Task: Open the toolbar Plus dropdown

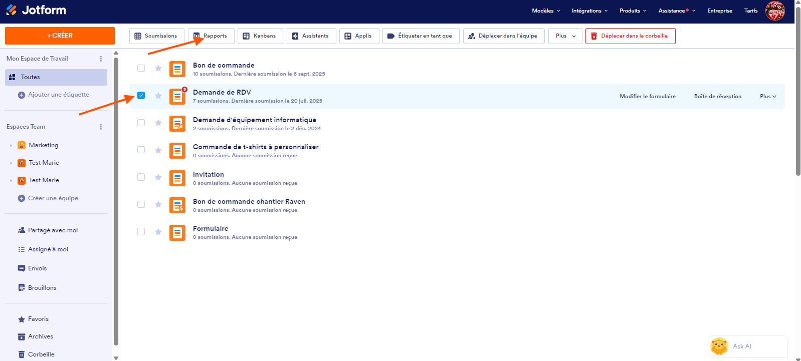Action: tap(565, 36)
